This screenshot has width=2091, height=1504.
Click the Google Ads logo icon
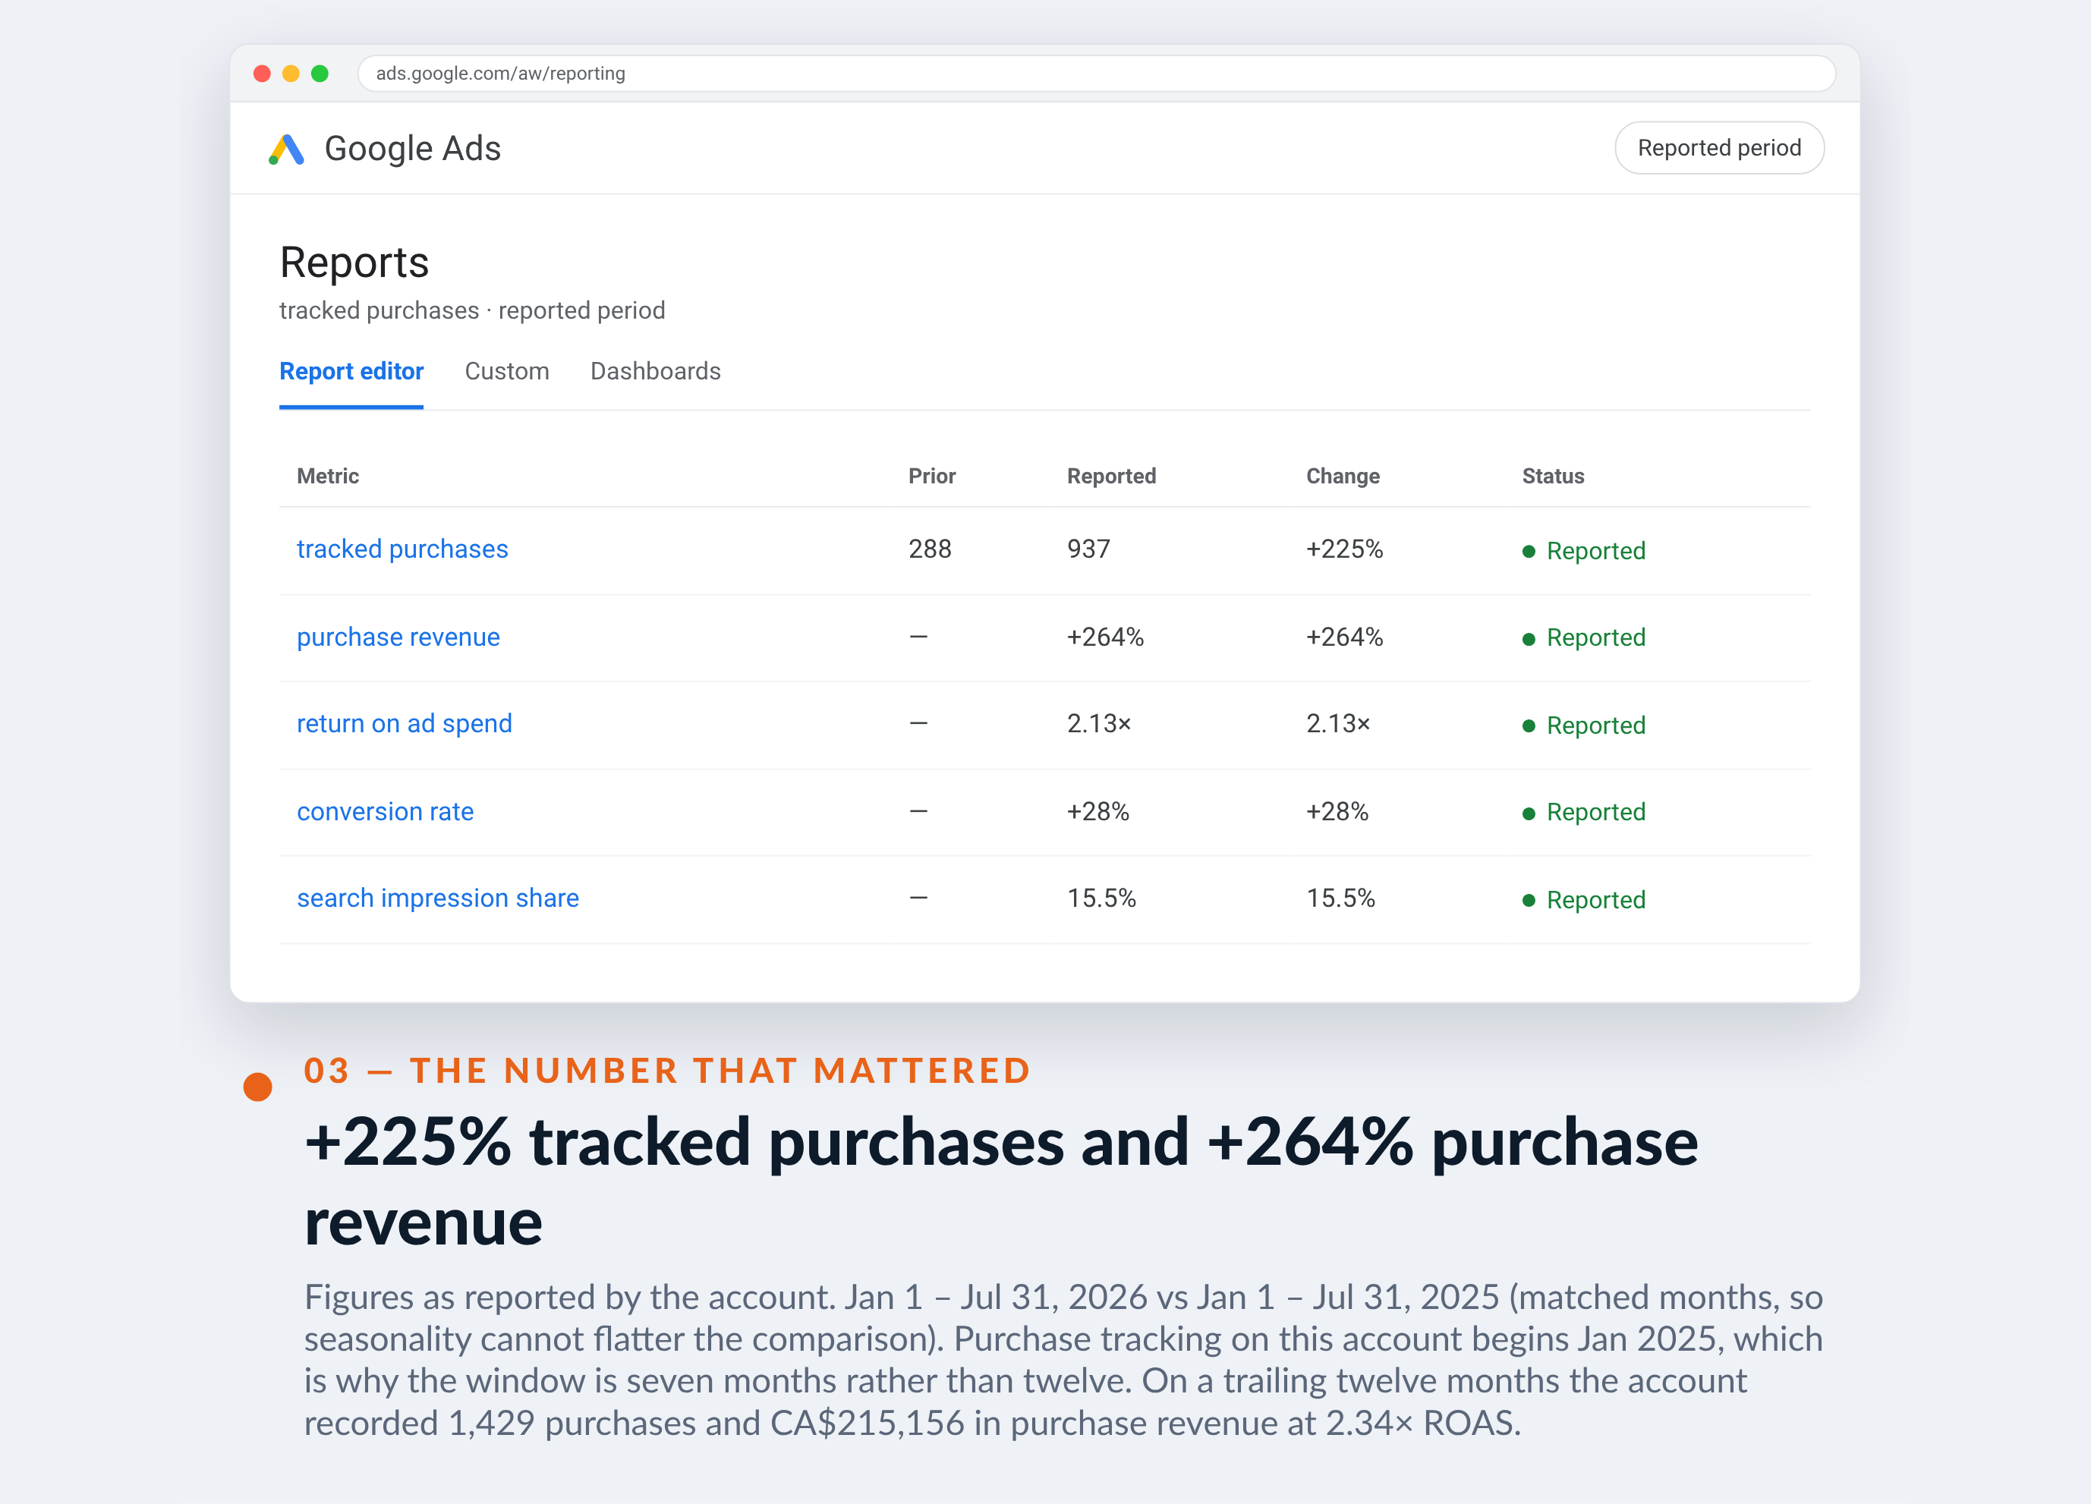click(x=286, y=149)
